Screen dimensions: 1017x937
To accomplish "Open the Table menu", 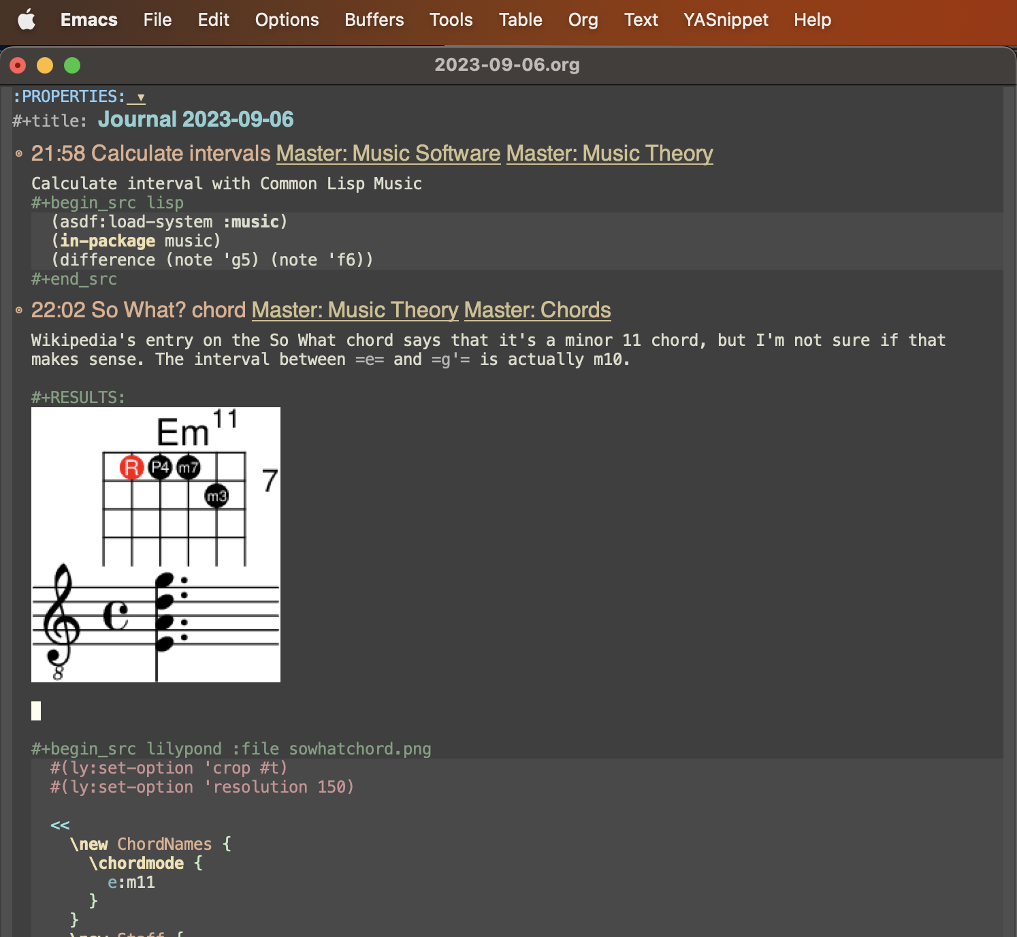I will click(x=521, y=20).
